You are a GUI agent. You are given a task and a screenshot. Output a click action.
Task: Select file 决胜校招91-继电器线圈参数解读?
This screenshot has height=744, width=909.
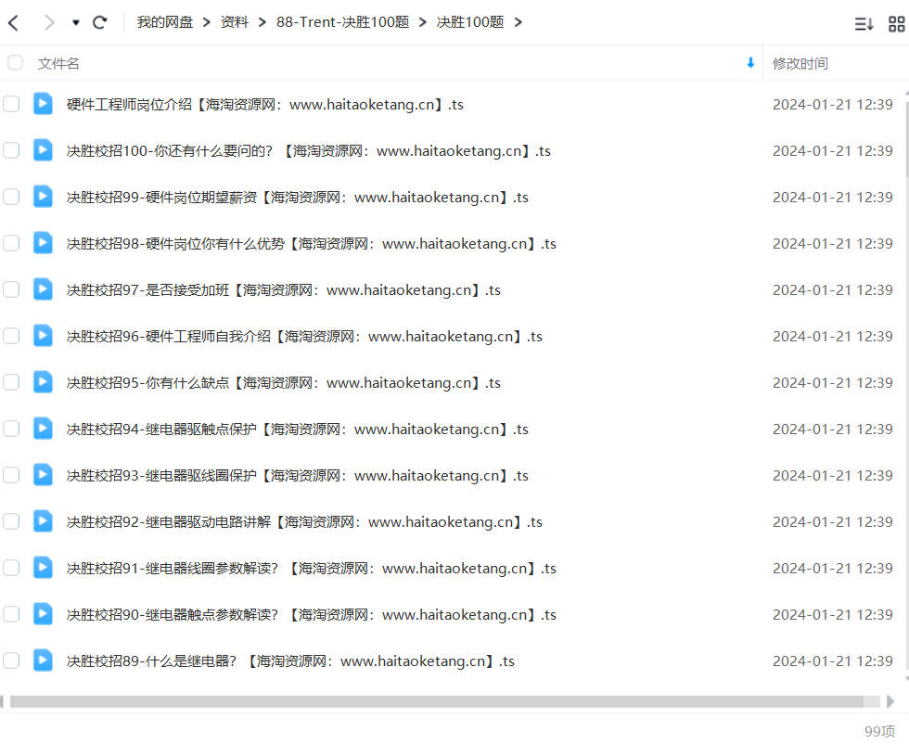(312, 569)
